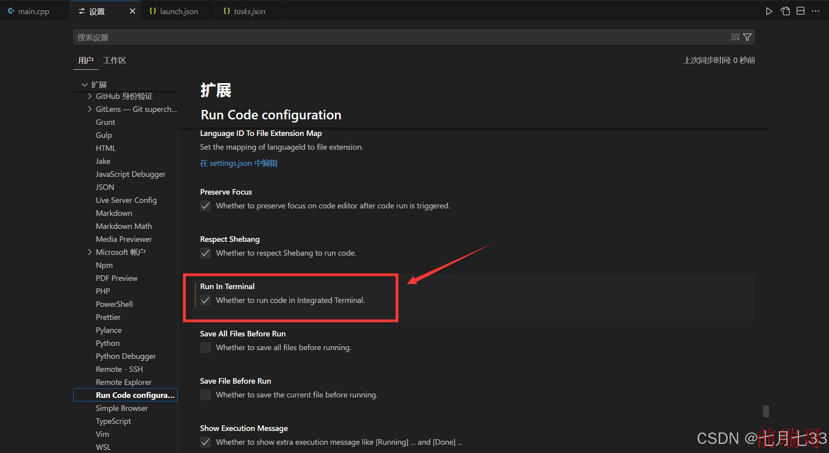The width and height of the screenshot is (829, 453).
Task: Select HTML extension settings
Action: 125,148
